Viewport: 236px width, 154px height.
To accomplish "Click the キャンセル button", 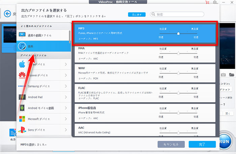I will (171, 144).
